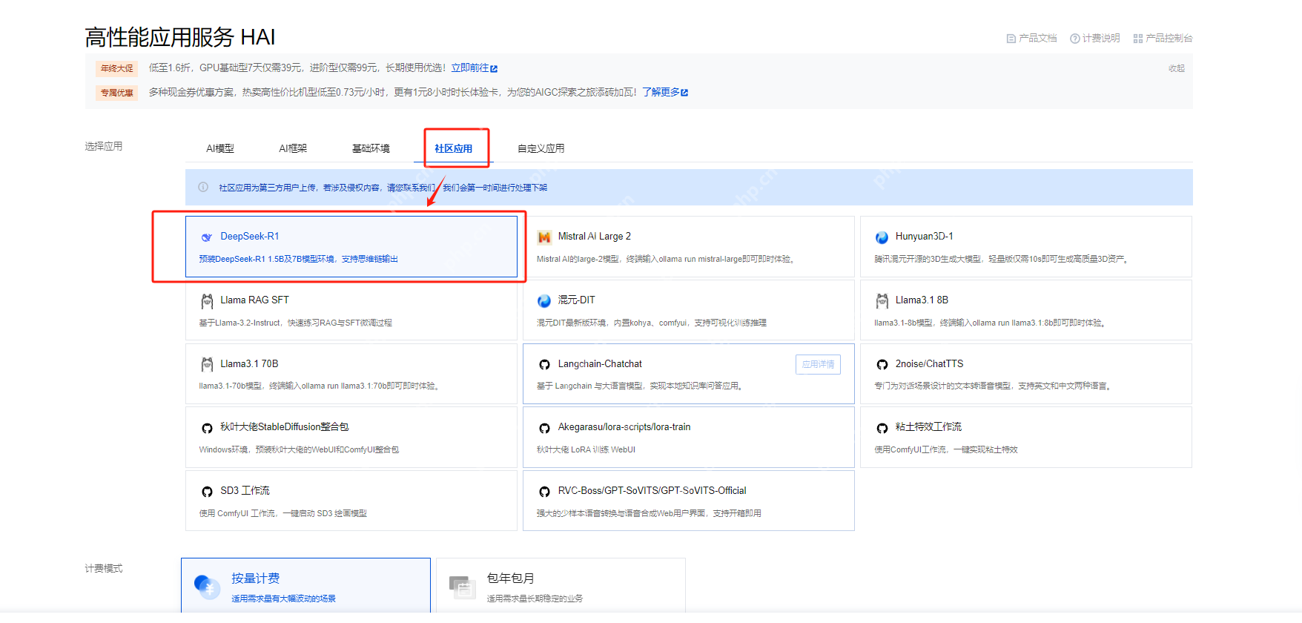The height and width of the screenshot is (623, 1302).
Task: Choose the Llama3.1 70B application card
Action: [351, 374]
